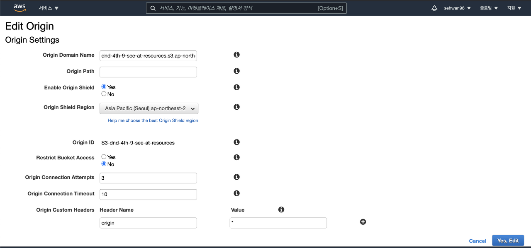Image resolution: width=531 pixels, height=248 pixels.
Task: Show info icon for Restrict Bucket Access
Action: (236, 157)
